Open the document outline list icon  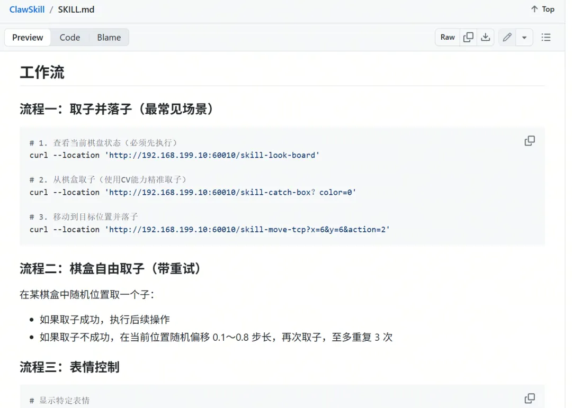tap(546, 37)
